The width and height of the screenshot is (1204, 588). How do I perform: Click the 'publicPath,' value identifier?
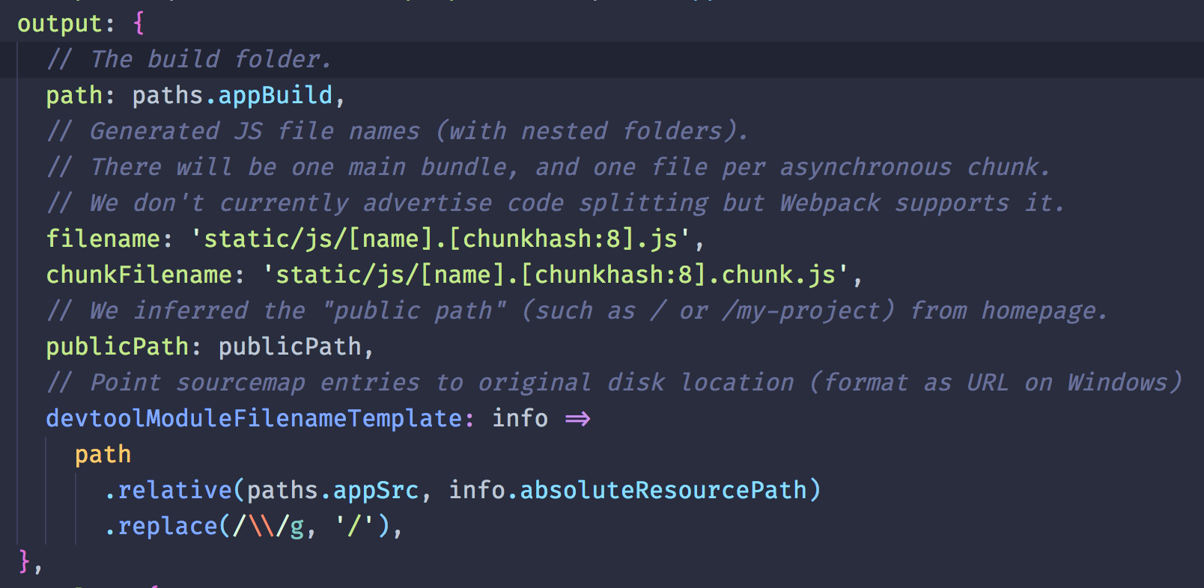tap(296, 347)
